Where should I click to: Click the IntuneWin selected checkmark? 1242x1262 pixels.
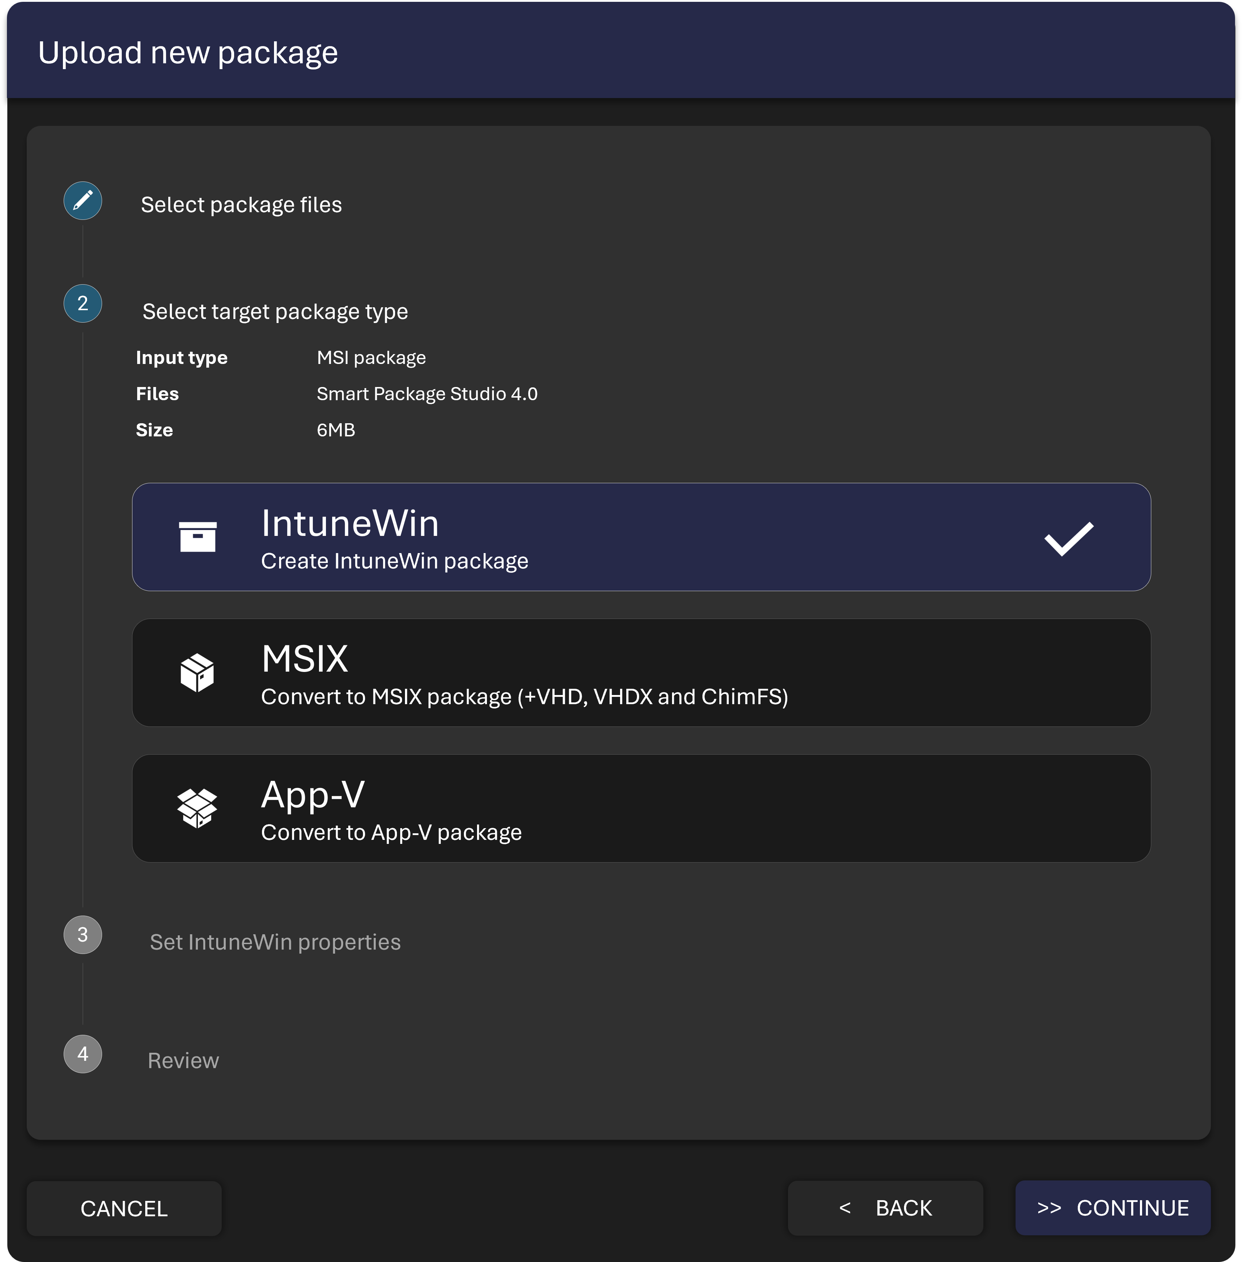click(x=1069, y=538)
